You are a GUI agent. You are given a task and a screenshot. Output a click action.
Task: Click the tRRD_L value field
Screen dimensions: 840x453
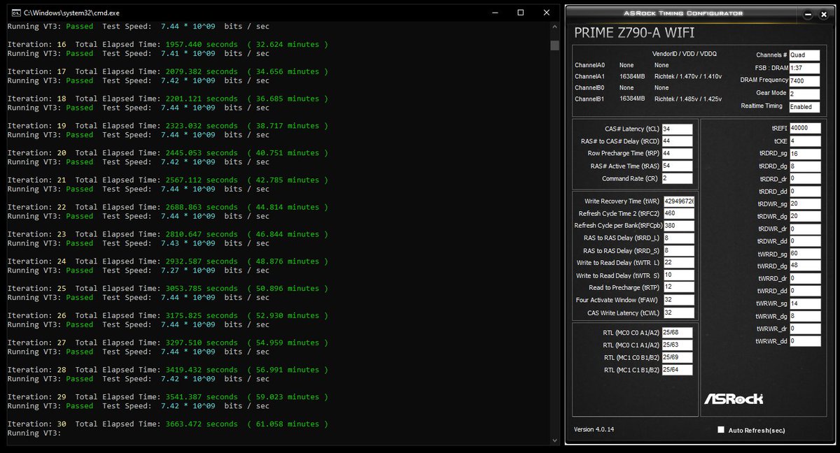pyautogui.click(x=678, y=238)
